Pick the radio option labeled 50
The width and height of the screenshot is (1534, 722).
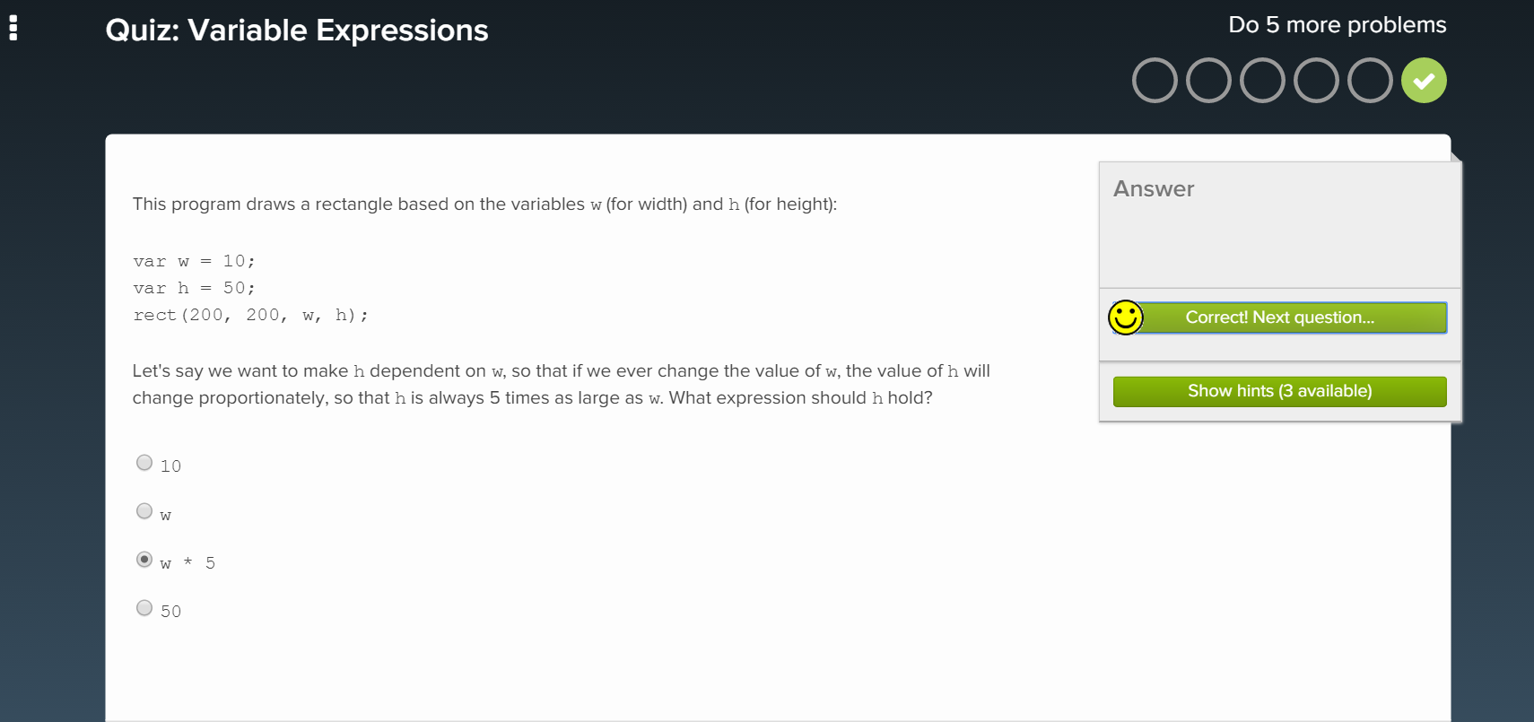(144, 608)
